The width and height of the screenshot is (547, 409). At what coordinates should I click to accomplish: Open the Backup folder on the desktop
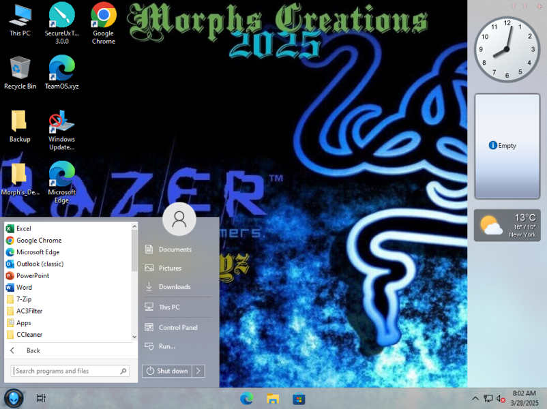pos(20,126)
